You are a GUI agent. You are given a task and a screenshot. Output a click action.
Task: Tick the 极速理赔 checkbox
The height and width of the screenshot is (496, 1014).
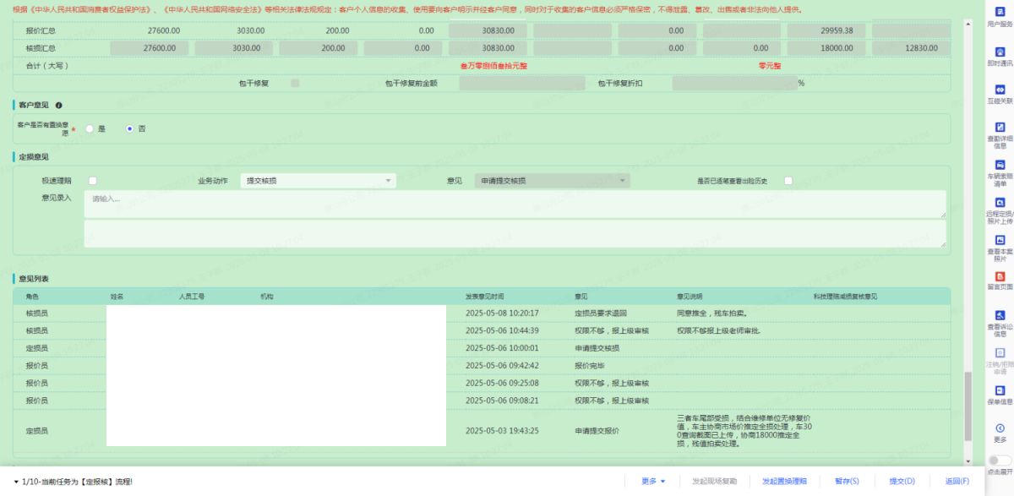(92, 180)
